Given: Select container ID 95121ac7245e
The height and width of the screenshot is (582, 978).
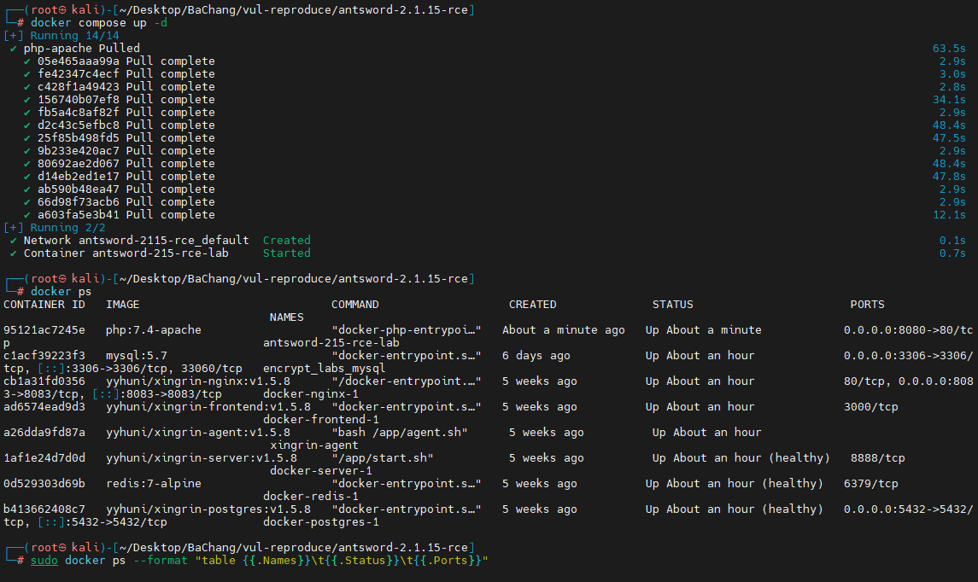Looking at the screenshot, I should pyautogui.click(x=44, y=330).
